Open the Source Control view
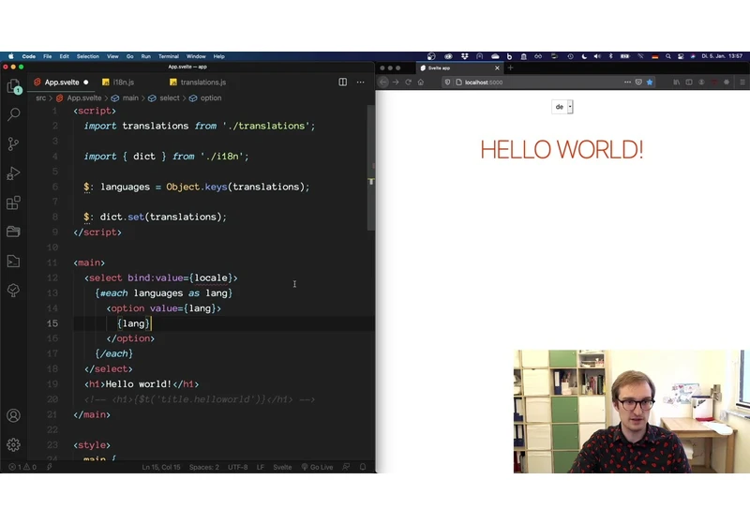This screenshot has width=750, height=525. tap(14, 144)
